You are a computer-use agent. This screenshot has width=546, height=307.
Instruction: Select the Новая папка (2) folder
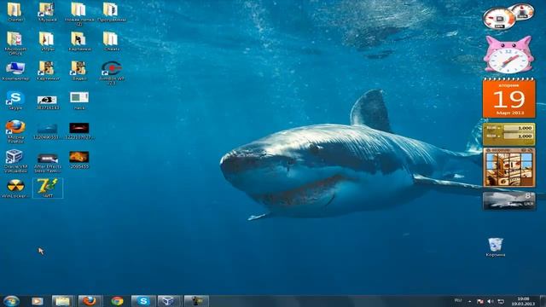coord(79,13)
